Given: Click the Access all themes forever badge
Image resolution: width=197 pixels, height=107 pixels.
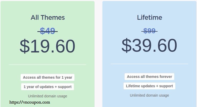Looking at the screenshot, I should (x=149, y=77).
